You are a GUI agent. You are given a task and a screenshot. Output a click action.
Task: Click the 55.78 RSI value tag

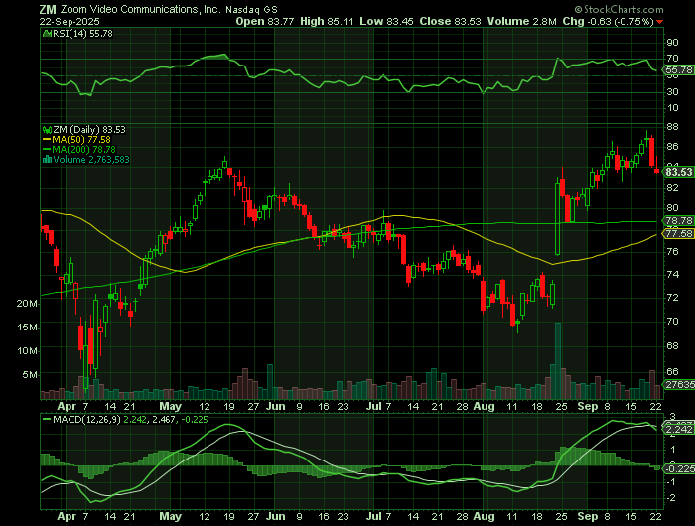(x=678, y=70)
